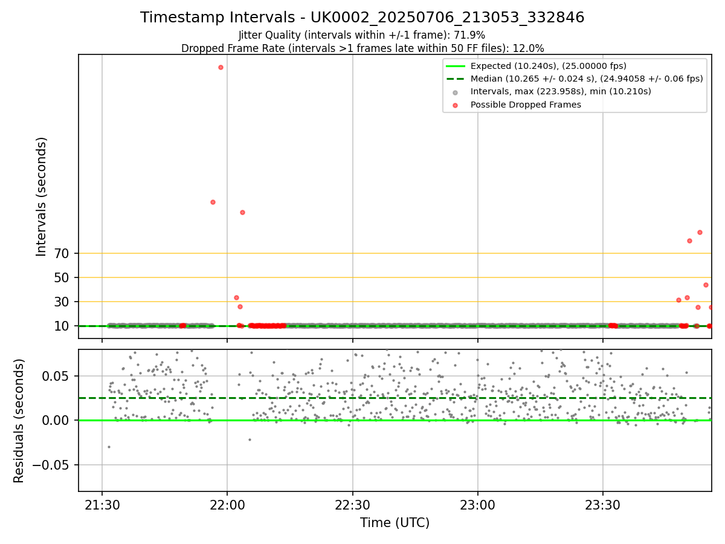
Task: Click the 22:00 time tick label
Action: pos(227,505)
